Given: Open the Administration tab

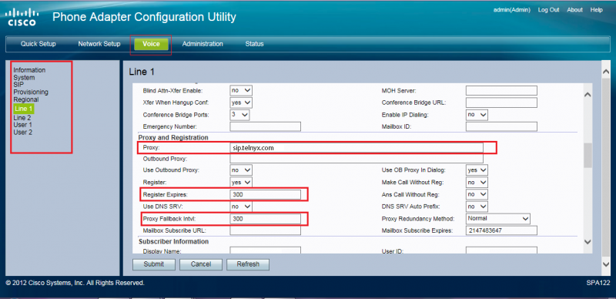Looking at the screenshot, I should [203, 44].
